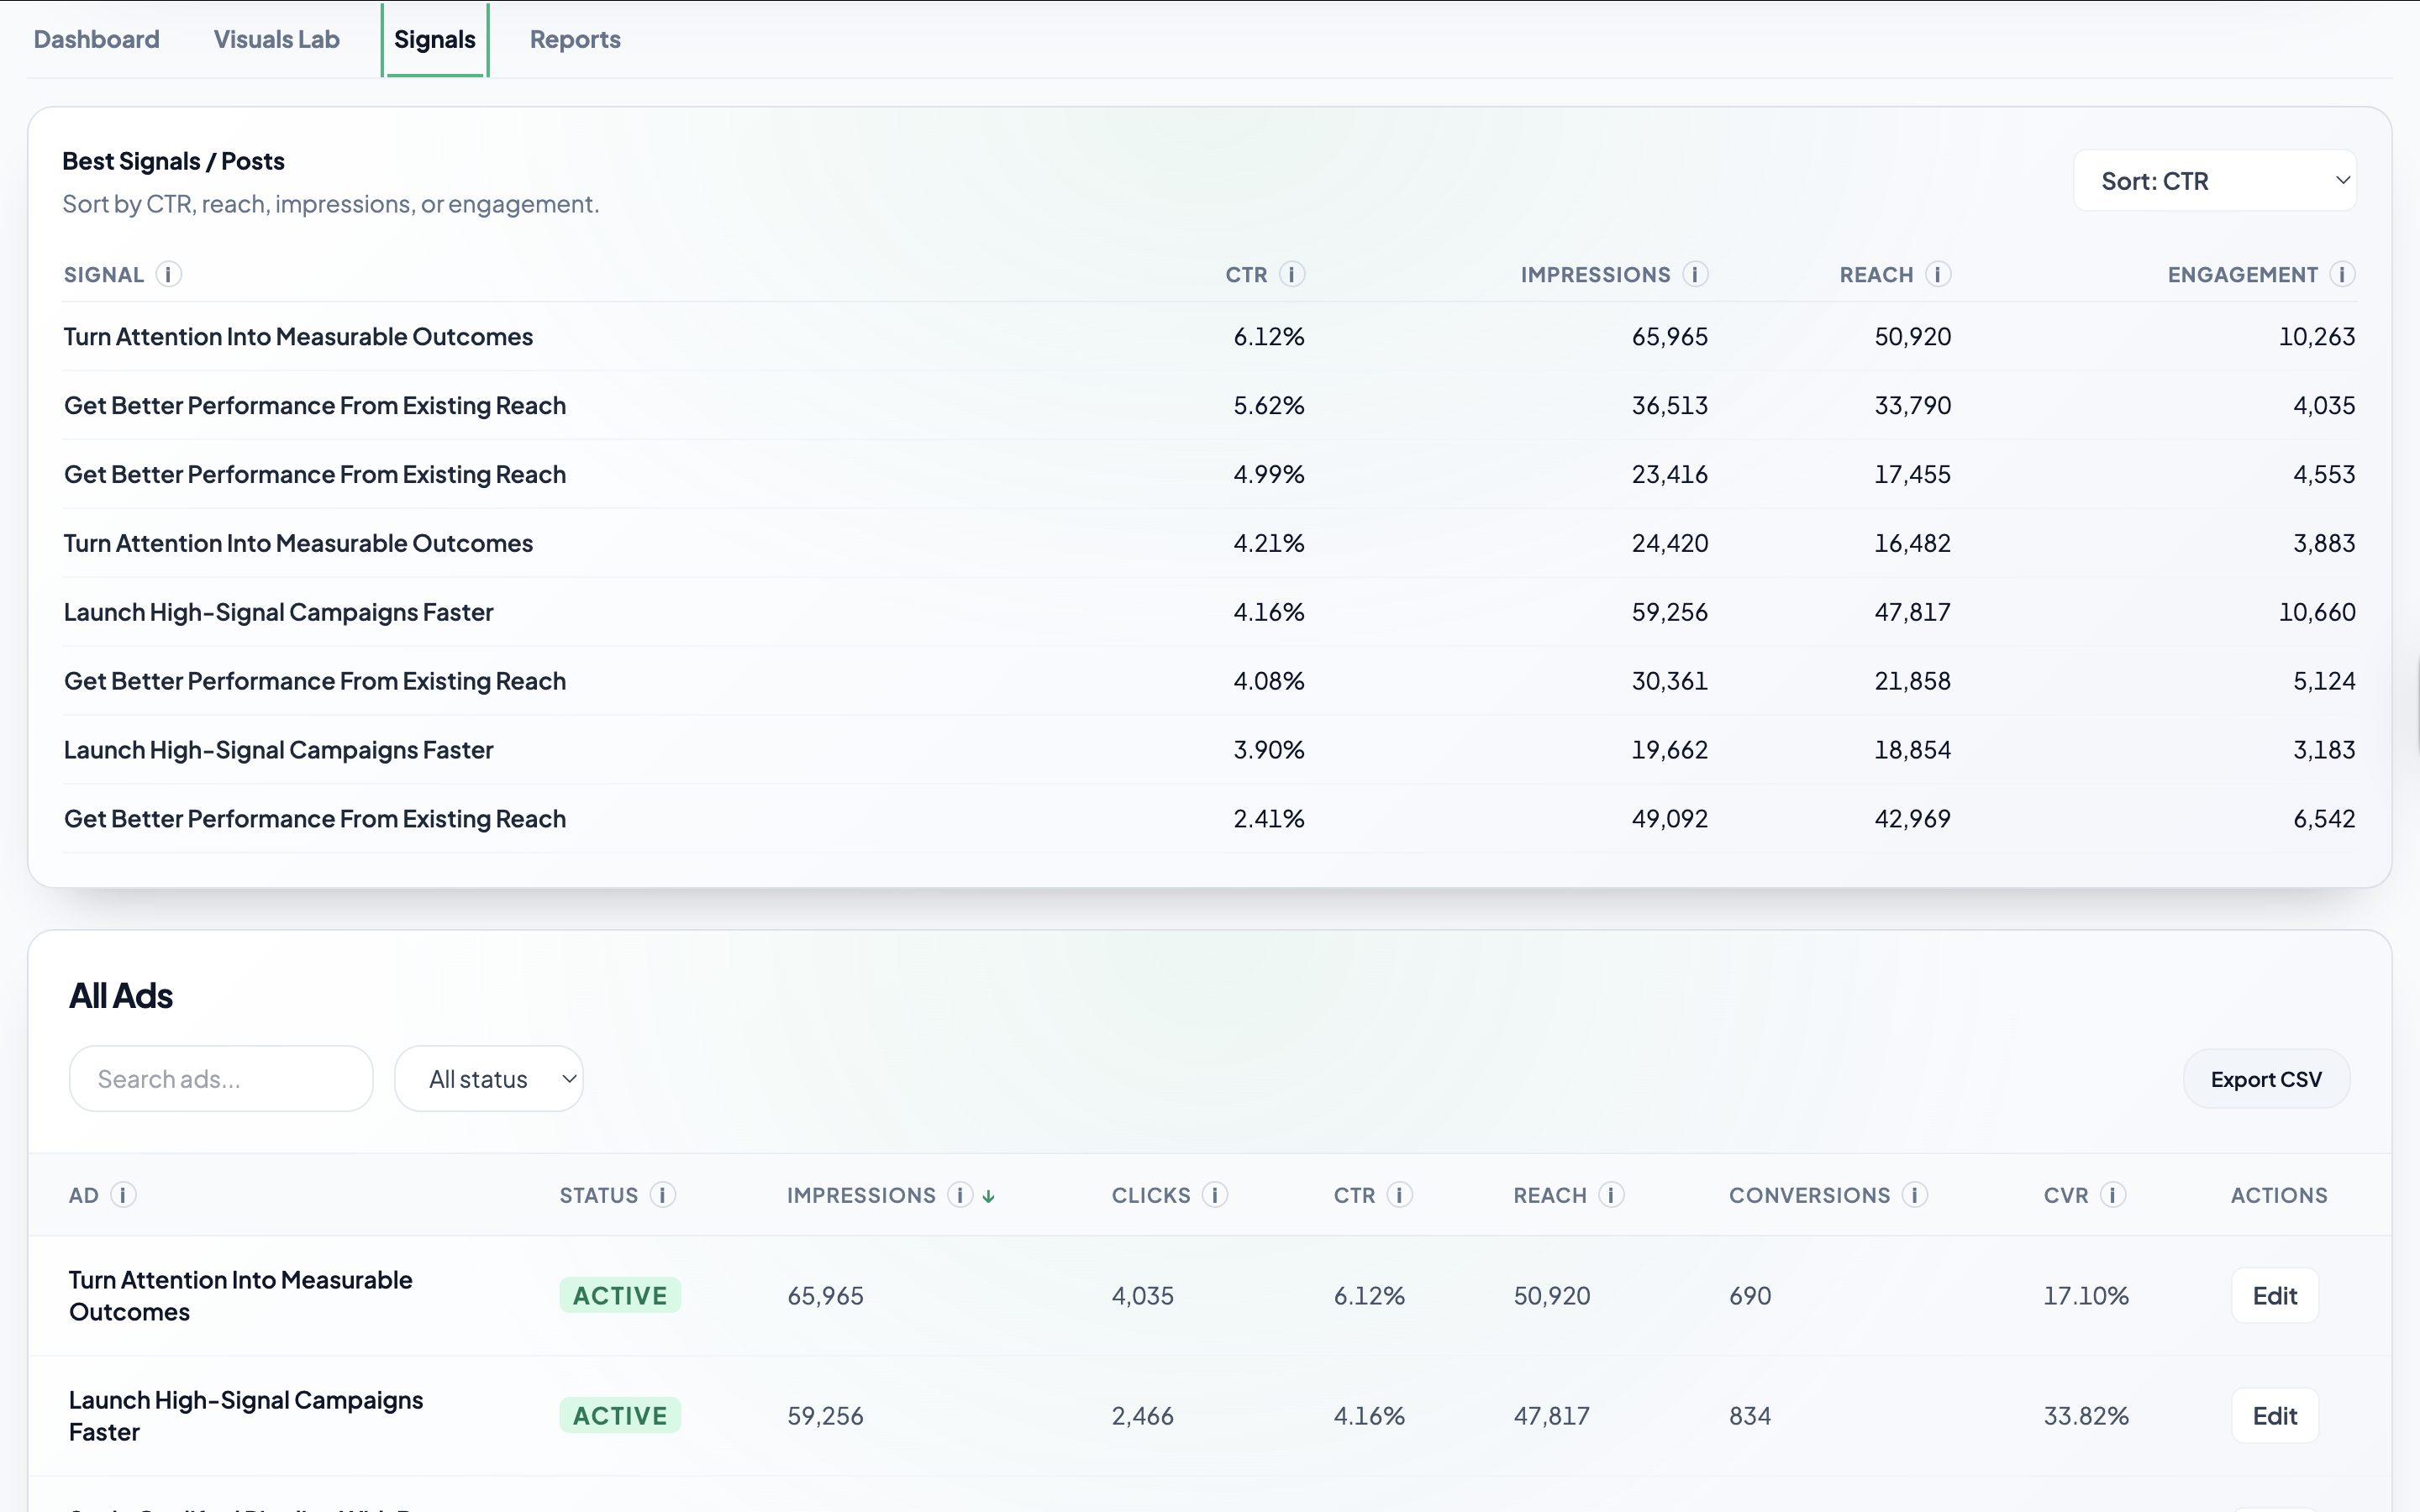2420x1512 pixels.
Task: Open the Sort: CTR dropdown
Action: pos(2214,180)
